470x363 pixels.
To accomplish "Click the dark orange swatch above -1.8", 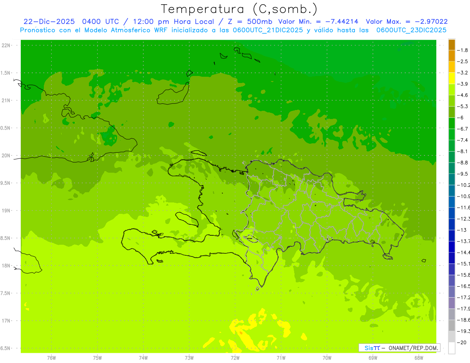I will click(452, 45).
